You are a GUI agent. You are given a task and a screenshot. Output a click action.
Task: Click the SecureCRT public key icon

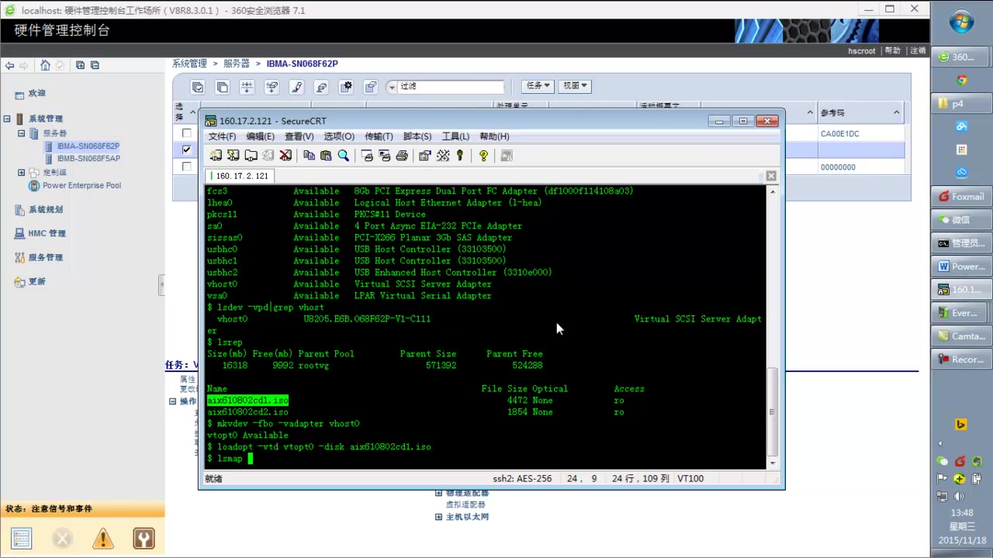point(460,156)
